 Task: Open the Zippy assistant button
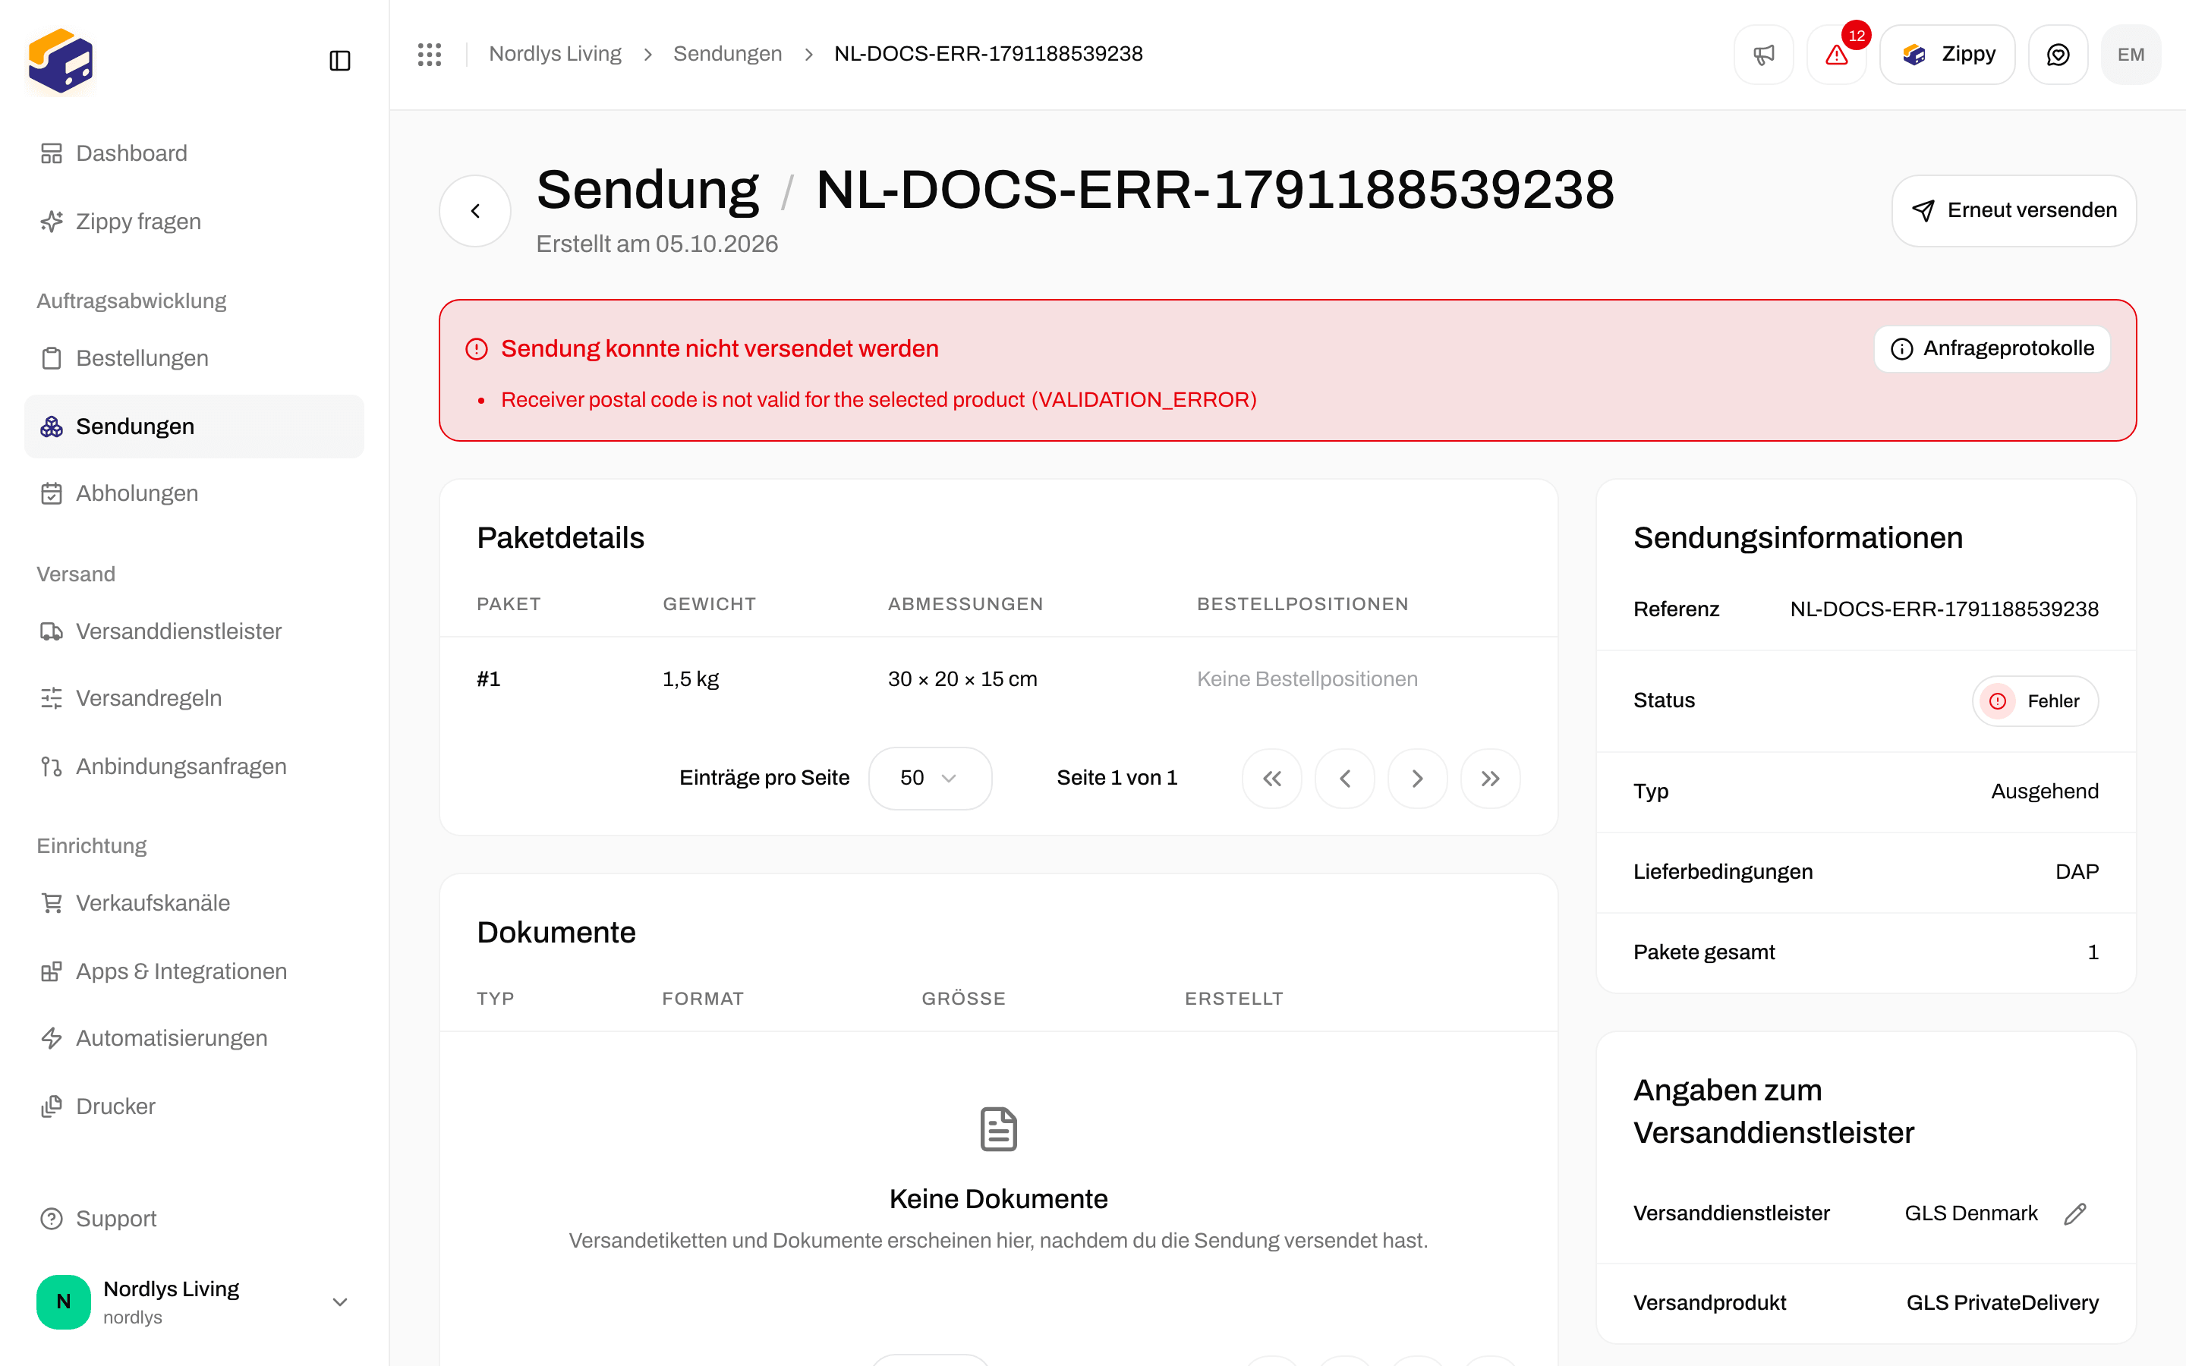[x=1948, y=54]
